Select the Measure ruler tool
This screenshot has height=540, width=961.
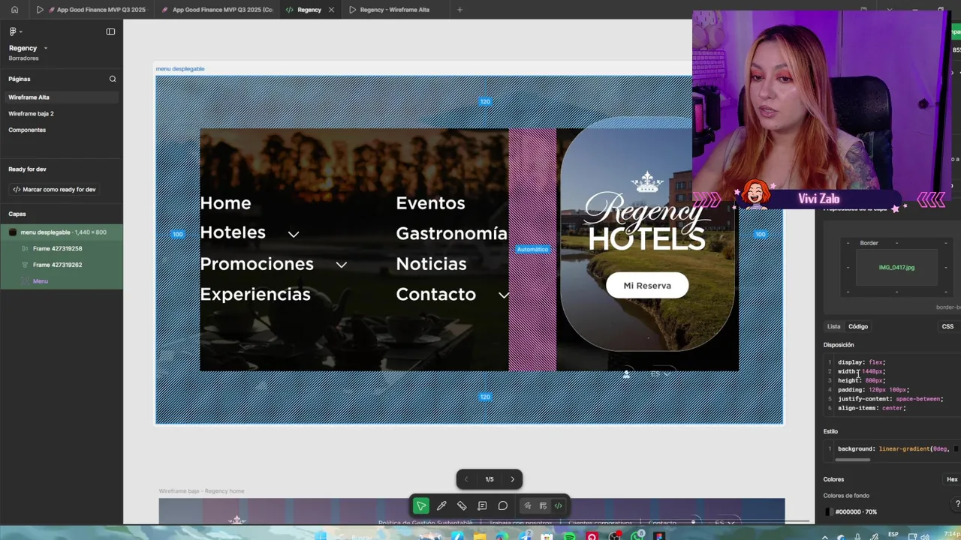pos(462,506)
